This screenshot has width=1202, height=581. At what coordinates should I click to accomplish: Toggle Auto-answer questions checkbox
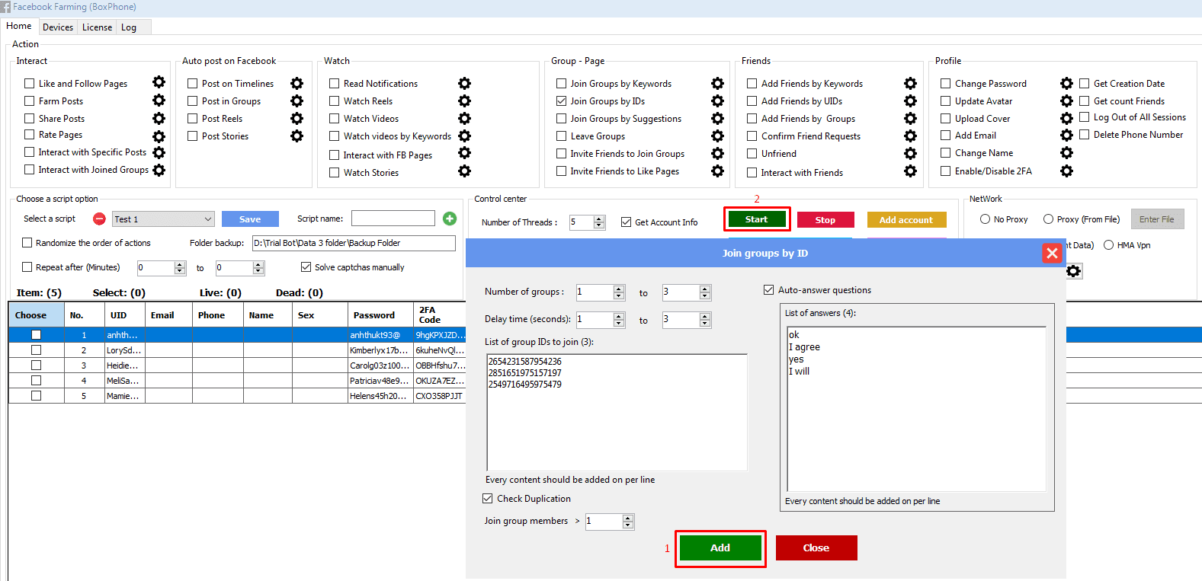768,289
